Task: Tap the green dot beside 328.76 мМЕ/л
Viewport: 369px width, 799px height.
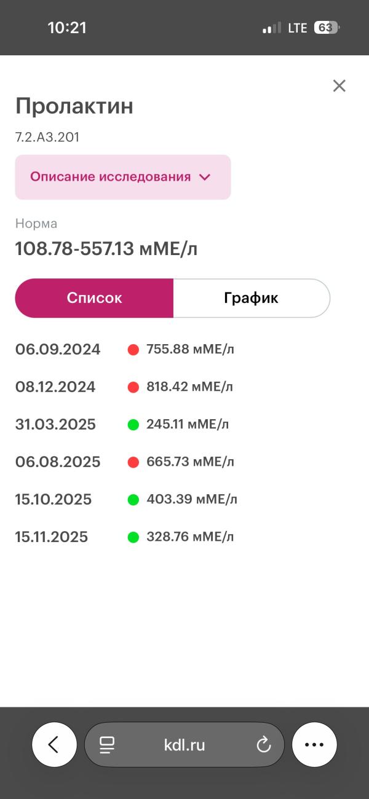Action: coord(134,536)
